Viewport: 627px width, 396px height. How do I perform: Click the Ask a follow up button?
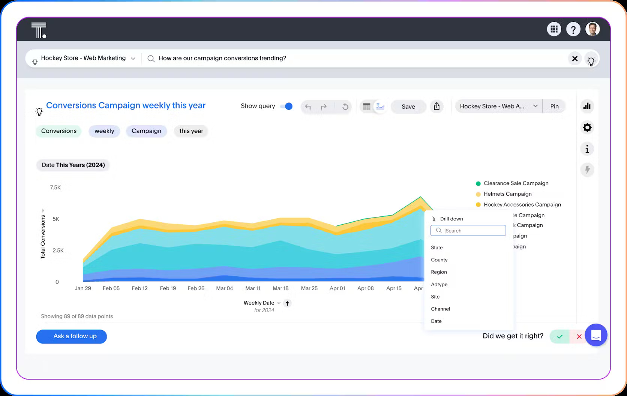click(71, 336)
